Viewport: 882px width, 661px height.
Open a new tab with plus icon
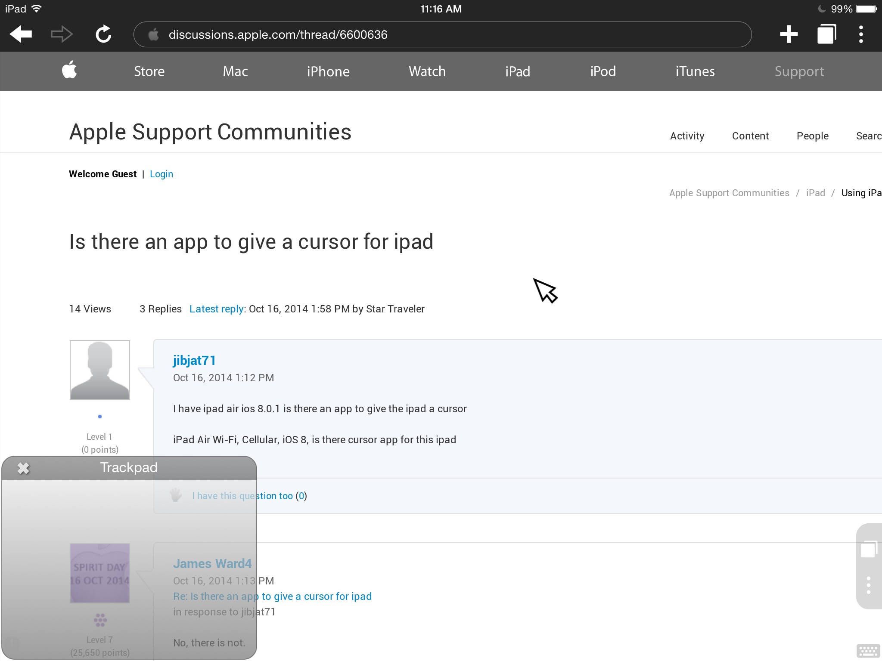[789, 34]
